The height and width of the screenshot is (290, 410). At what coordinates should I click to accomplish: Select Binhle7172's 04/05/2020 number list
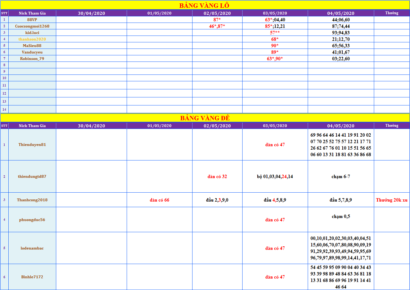pyautogui.click(x=341, y=277)
